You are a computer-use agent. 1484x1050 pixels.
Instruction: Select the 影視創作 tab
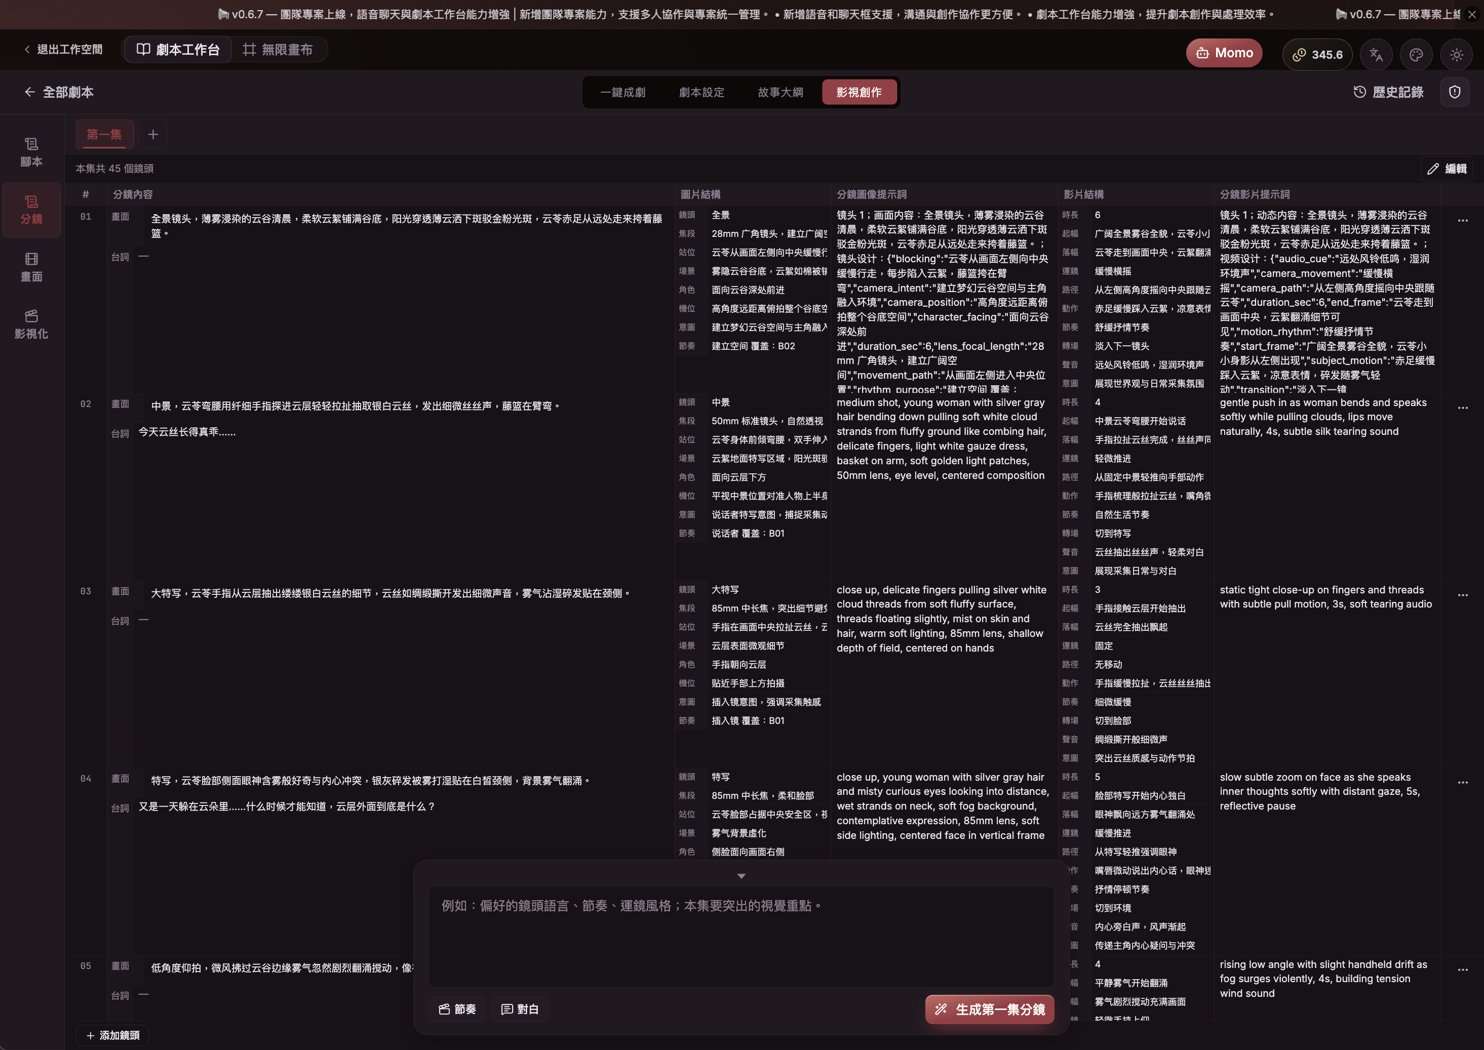coord(859,93)
